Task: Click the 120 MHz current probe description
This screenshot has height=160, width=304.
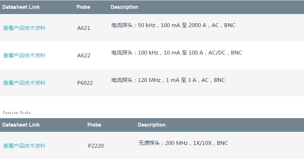Action: click(168, 80)
